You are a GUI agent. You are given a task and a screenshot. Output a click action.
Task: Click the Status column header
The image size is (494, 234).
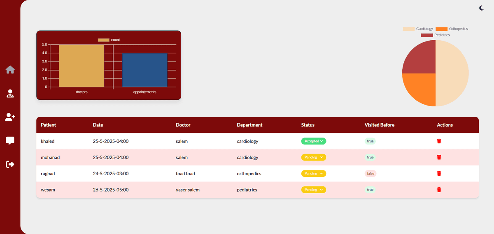[308, 125]
